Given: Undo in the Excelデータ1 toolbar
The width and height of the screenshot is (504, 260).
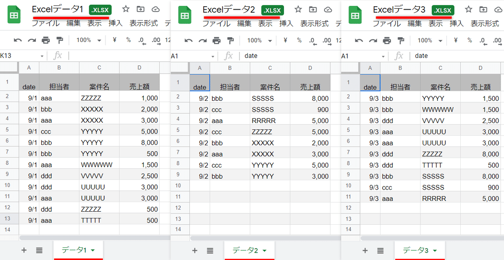Looking at the screenshot, I should pyautogui.click(x=18, y=40).
